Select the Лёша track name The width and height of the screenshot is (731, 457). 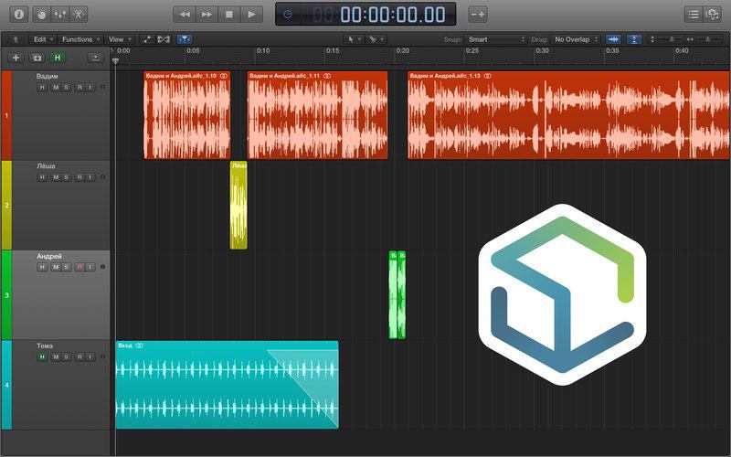46,166
